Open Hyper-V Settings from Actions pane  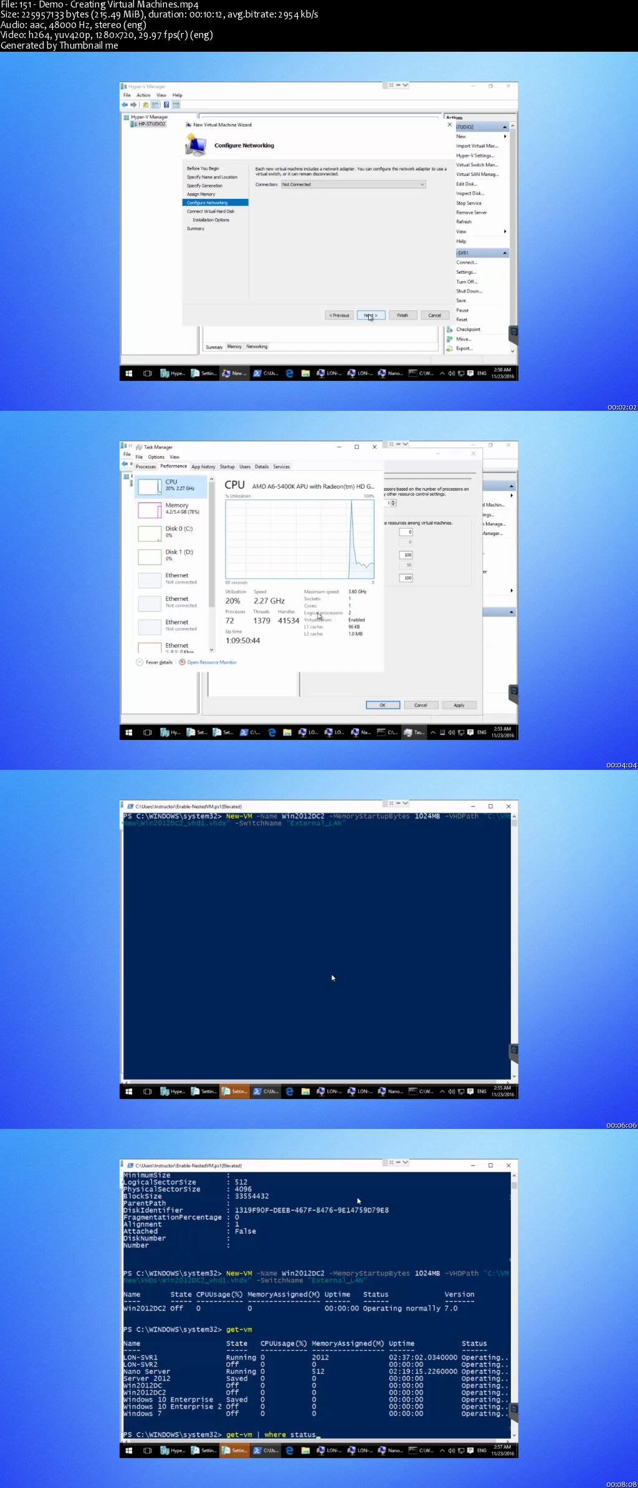475,156
